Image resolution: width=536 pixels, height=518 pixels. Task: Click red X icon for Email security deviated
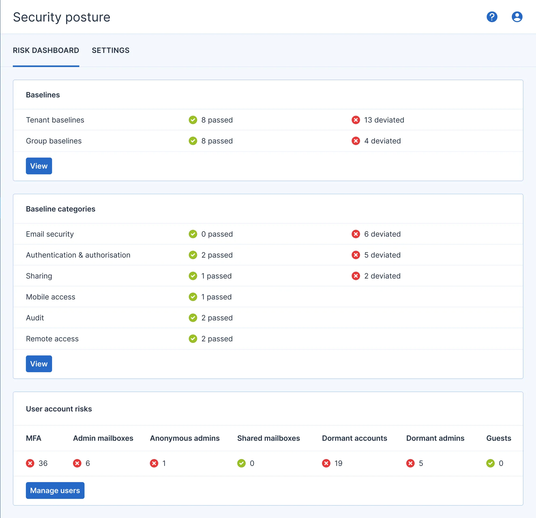[x=356, y=234]
